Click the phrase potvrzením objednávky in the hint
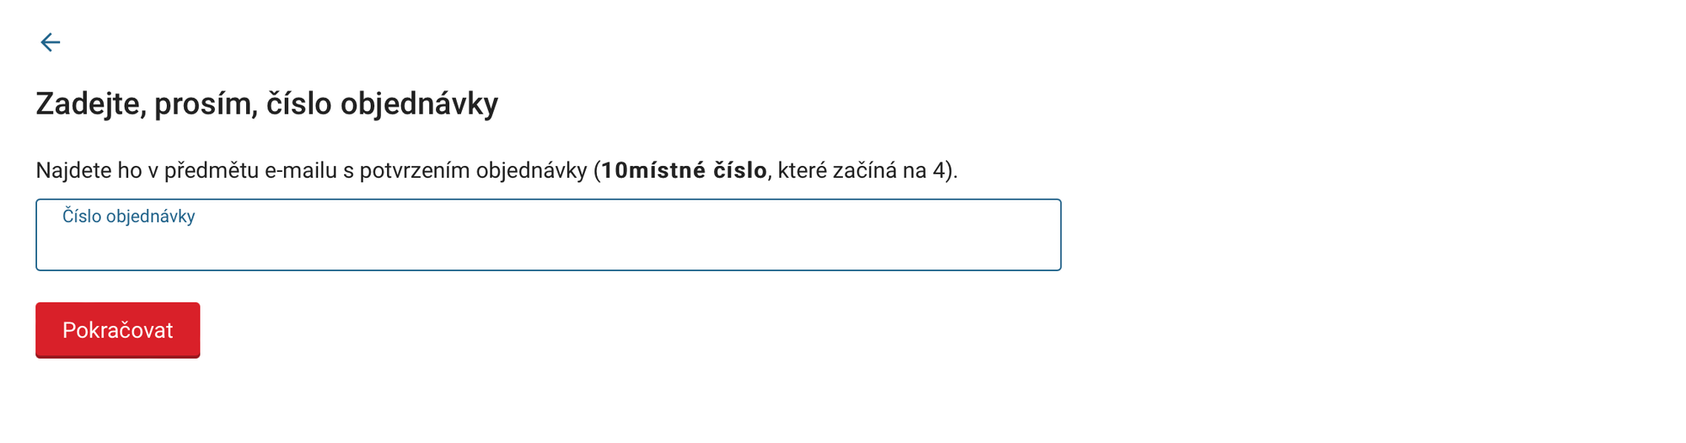1686x443 pixels. click(473, 171)
